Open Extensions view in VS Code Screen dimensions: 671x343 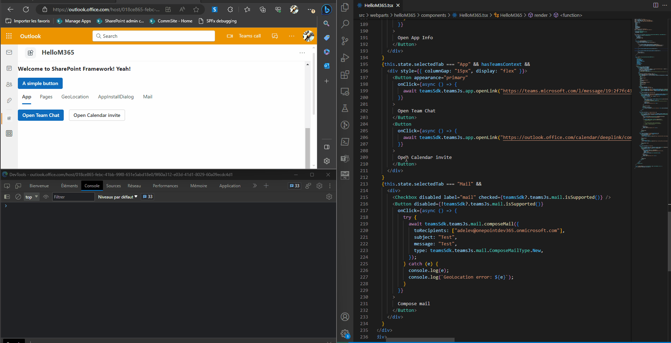(345, 75)
